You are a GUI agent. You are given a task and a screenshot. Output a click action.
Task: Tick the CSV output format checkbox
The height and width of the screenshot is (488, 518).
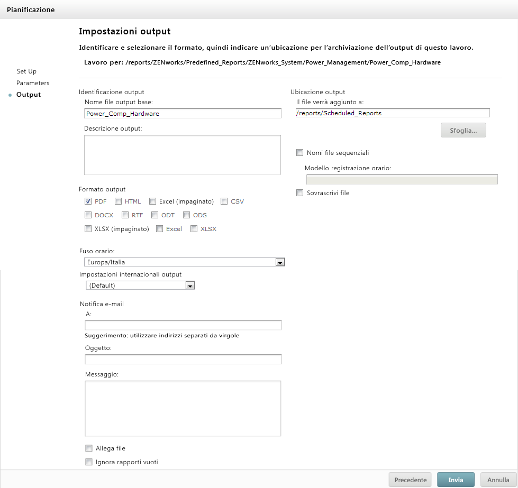click(x=224, y=201)
